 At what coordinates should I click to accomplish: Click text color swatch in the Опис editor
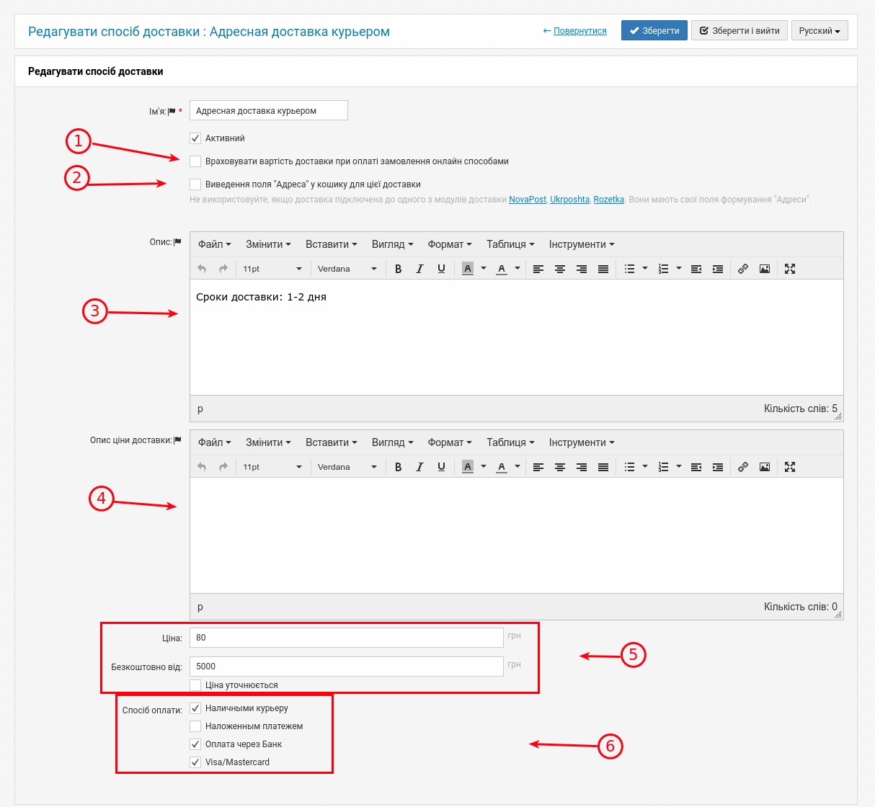tap(502, 269)
